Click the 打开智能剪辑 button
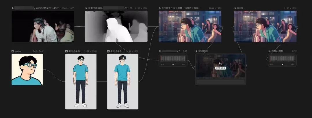 [220, 68]
